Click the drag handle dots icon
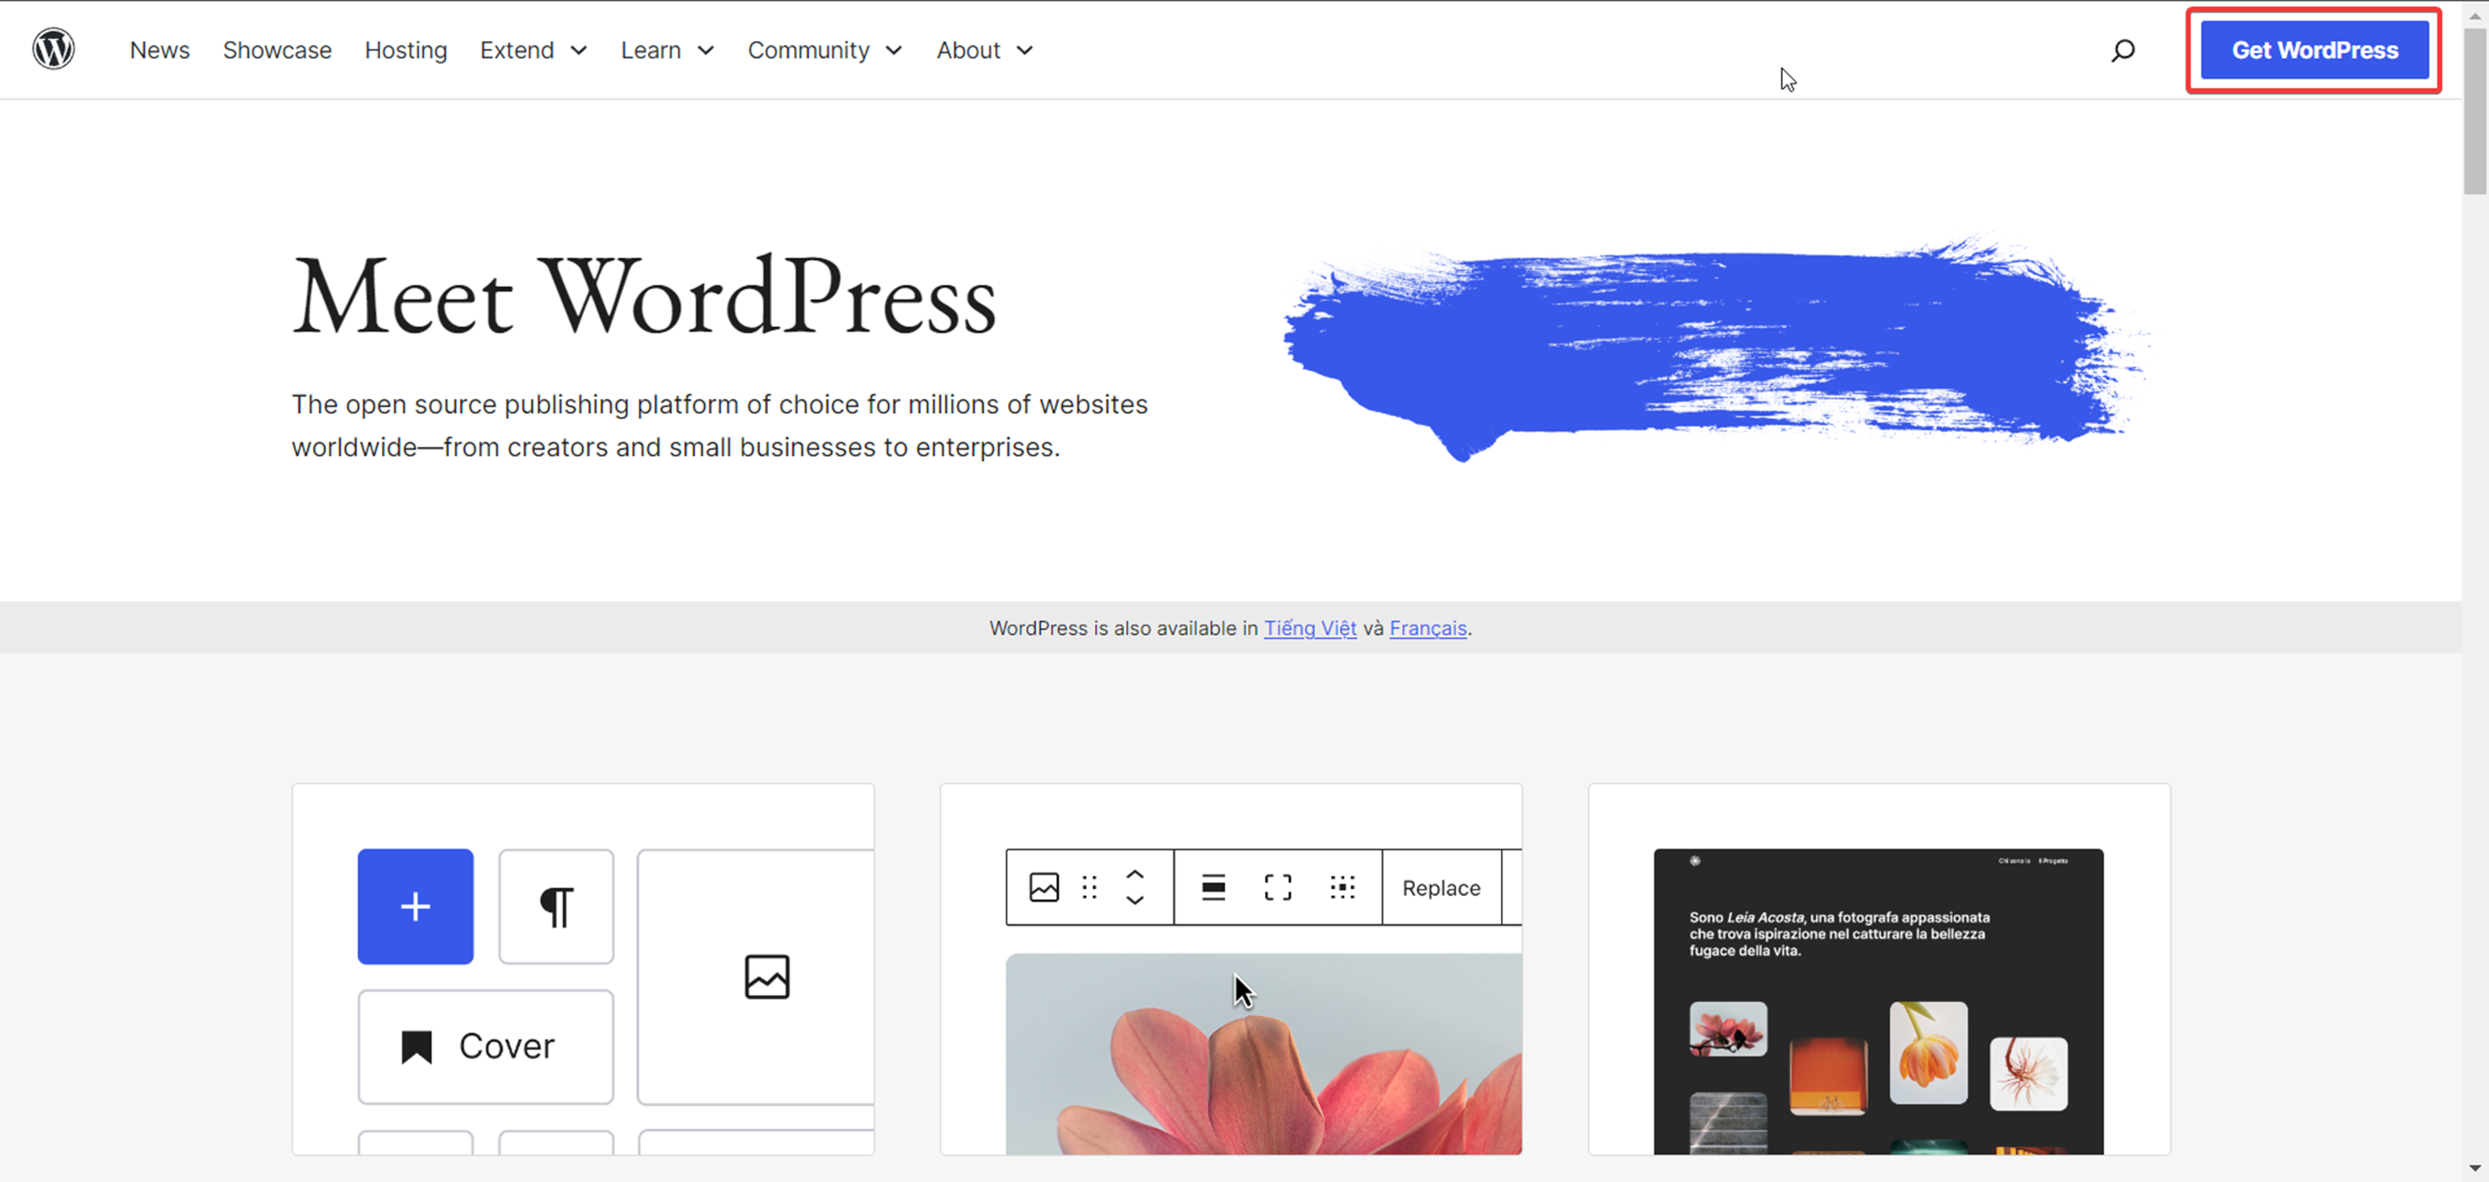The width and height of the screenshot is (2489, 1182). tap(1090, 887)
